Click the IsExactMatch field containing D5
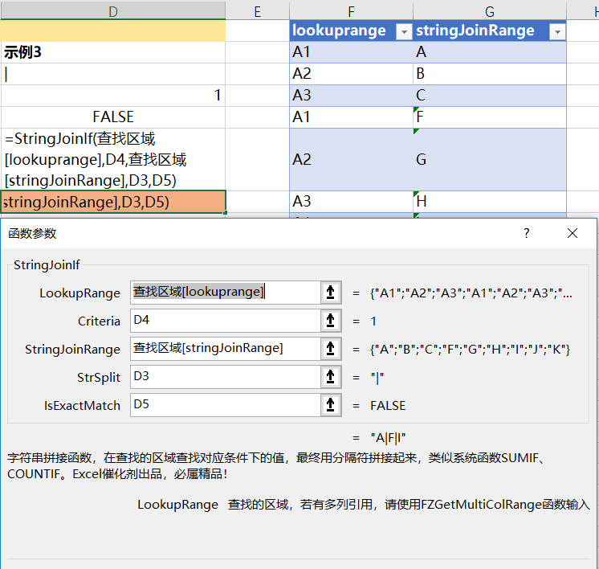The width and height of the screenshot is (599, 569). [x=226, y=405]
